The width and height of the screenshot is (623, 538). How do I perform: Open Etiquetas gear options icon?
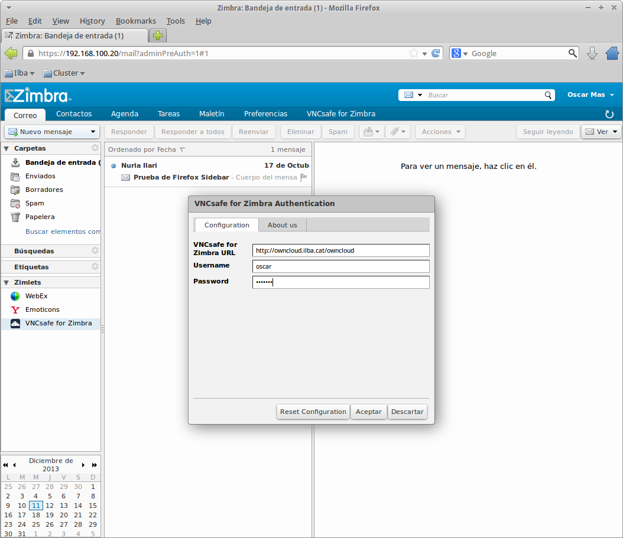[x=95, y=266]
